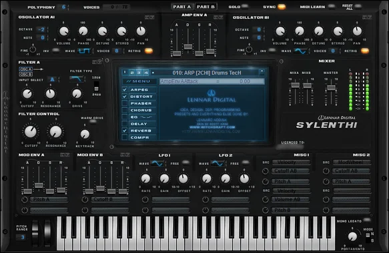Viewport: 389px width, 253px height.
Task: Click the Misc 1 Cutoff AB amount knob
Action: tap(265, 171)
